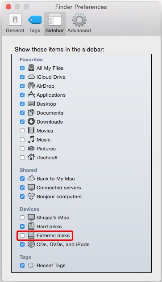
Task: Uncheck the All My Files checkbox
Action: coord(22,68)
